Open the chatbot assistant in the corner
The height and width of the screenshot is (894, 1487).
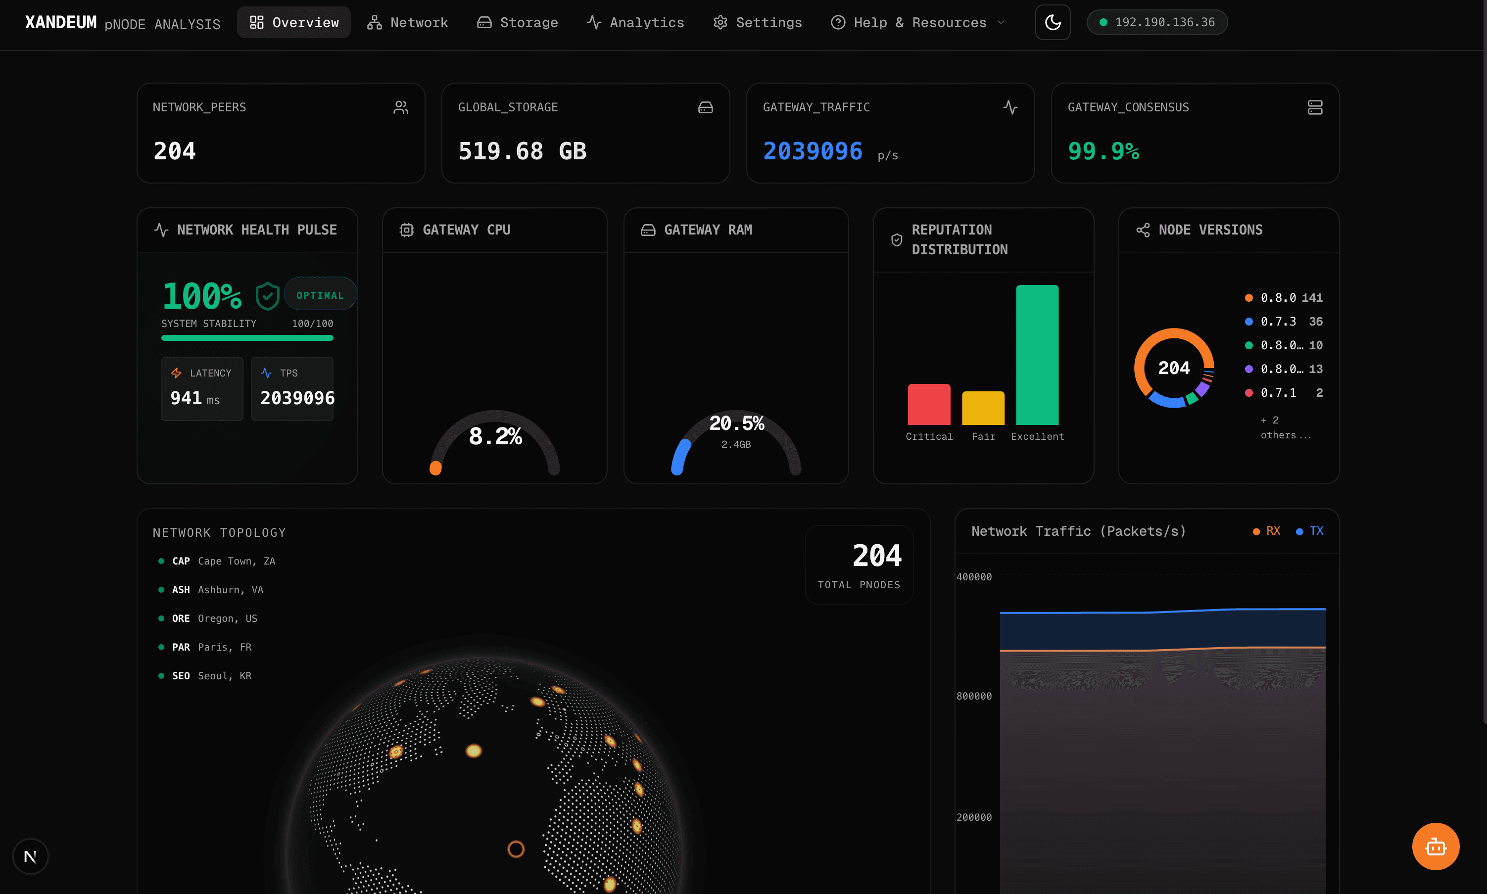coord(1436,847)
